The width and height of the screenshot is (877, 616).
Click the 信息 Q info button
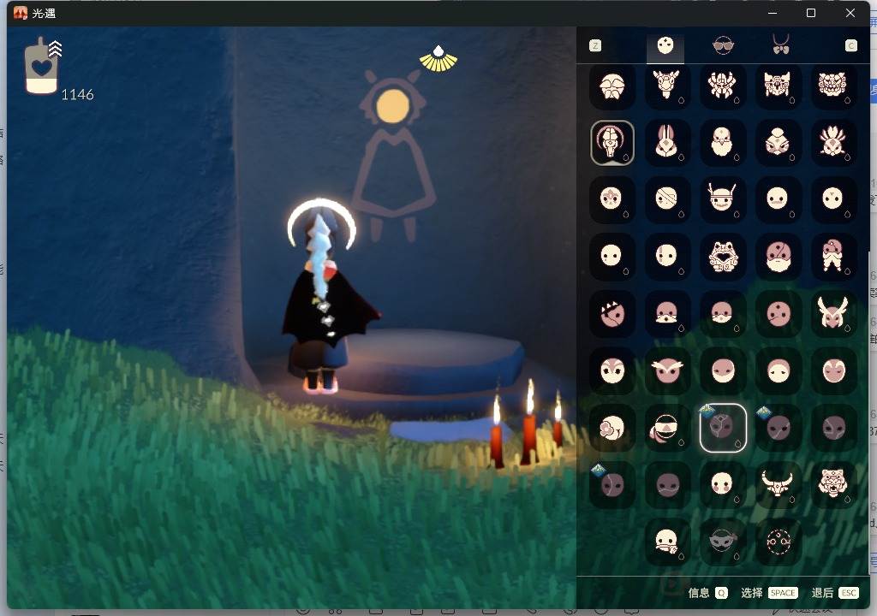pos(707,593)
